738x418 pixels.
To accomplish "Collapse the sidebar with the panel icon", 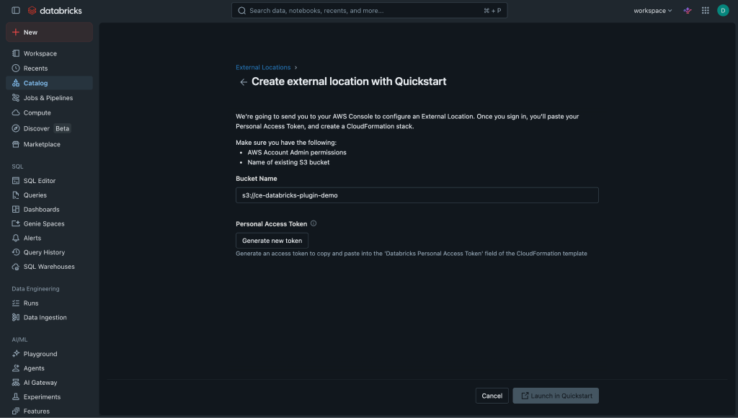I will [x=16, y=10].
